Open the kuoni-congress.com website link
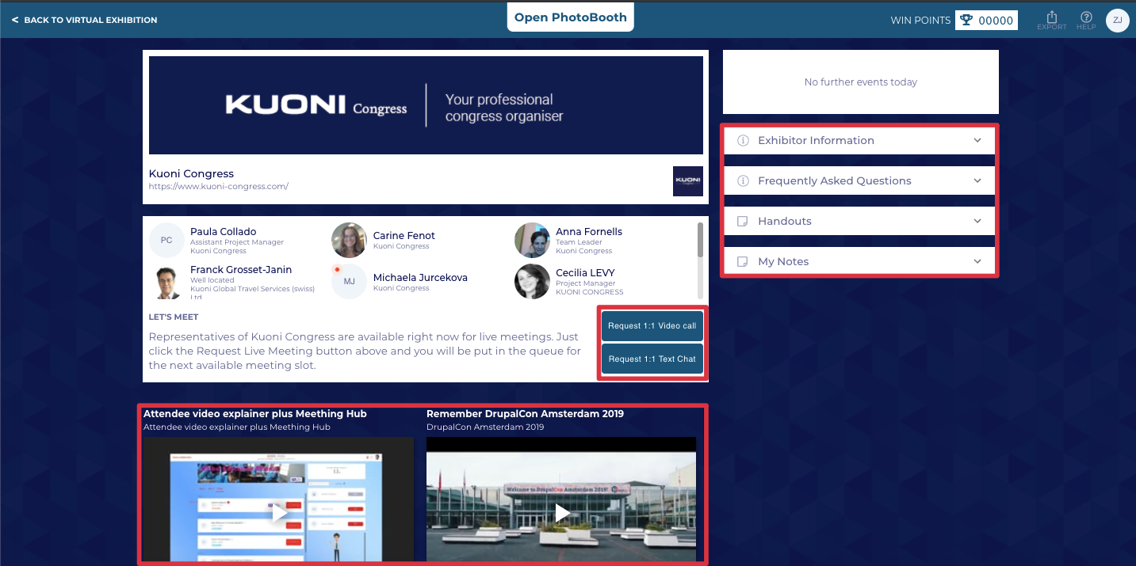Image resolution: width=1136 pixels, height=566 pixels. pyautogui.click(x=219, y=187)
